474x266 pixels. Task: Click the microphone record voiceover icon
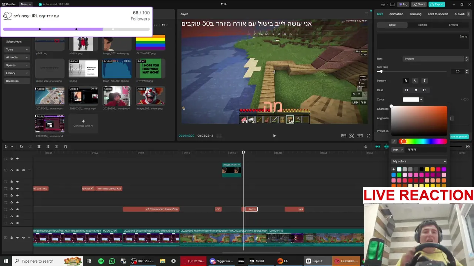(365, 147)
